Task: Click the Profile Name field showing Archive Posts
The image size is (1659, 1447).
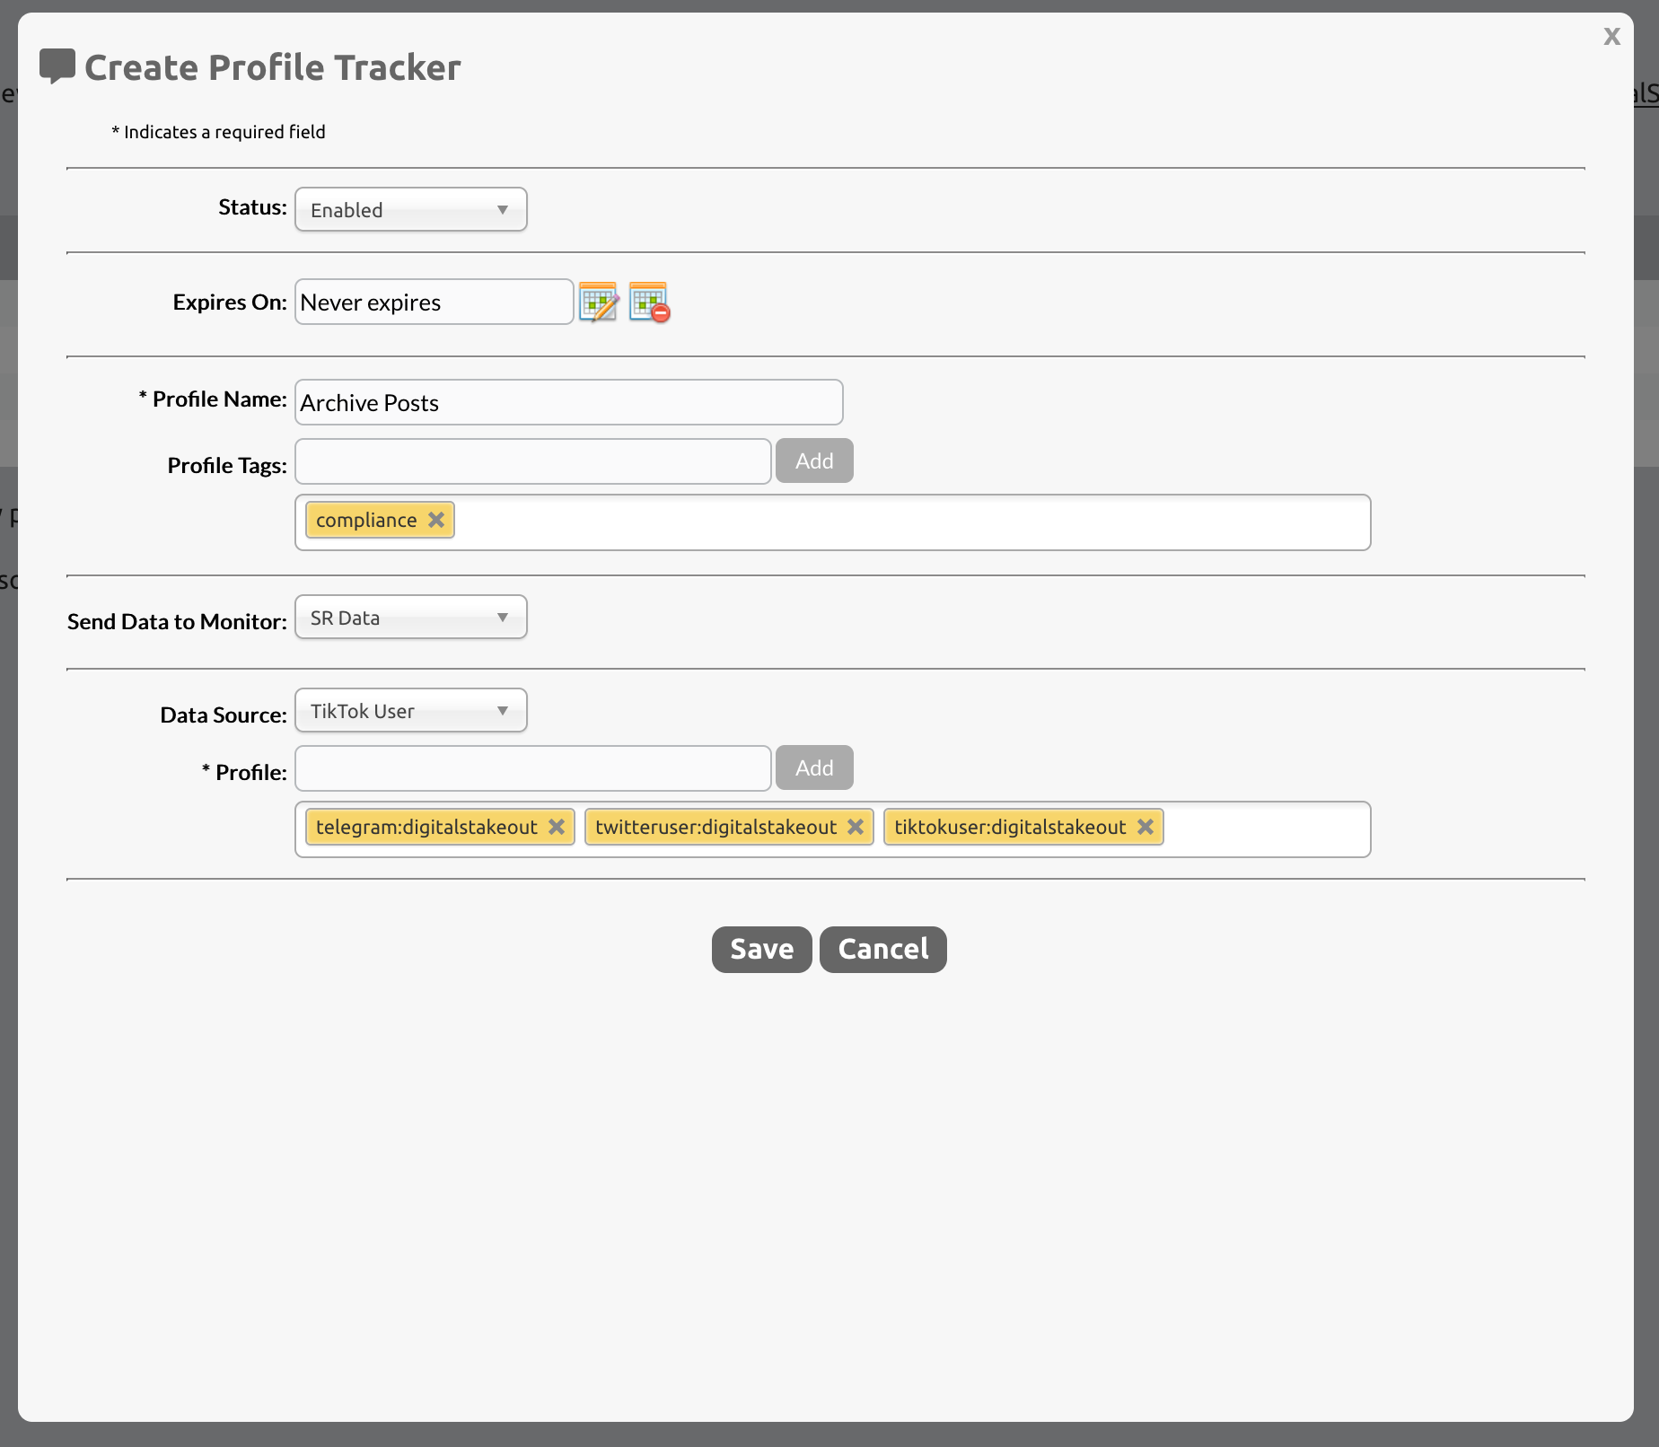Action: pyautogui.click(x=567, y=402)
